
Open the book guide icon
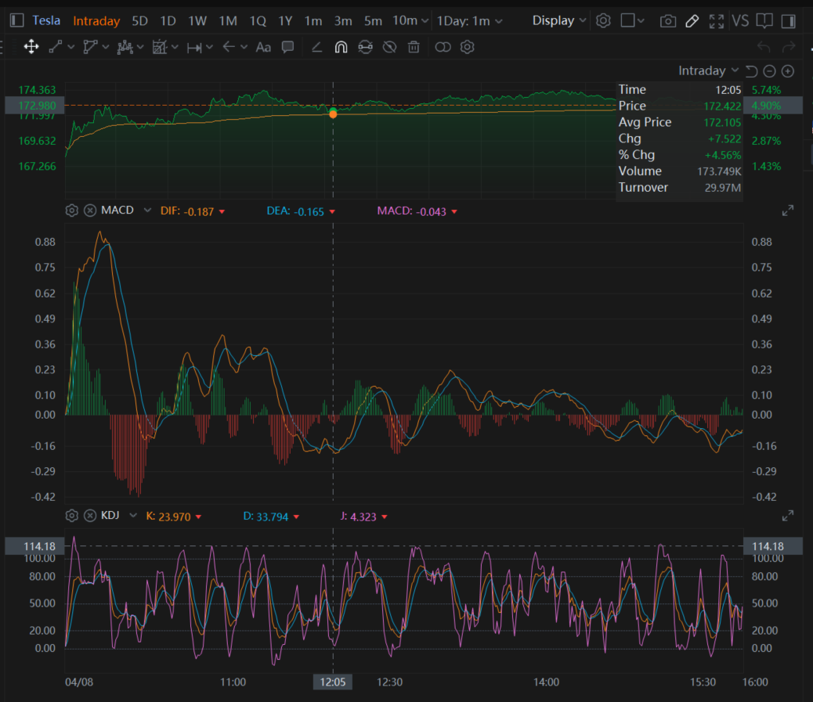(764, 21)
